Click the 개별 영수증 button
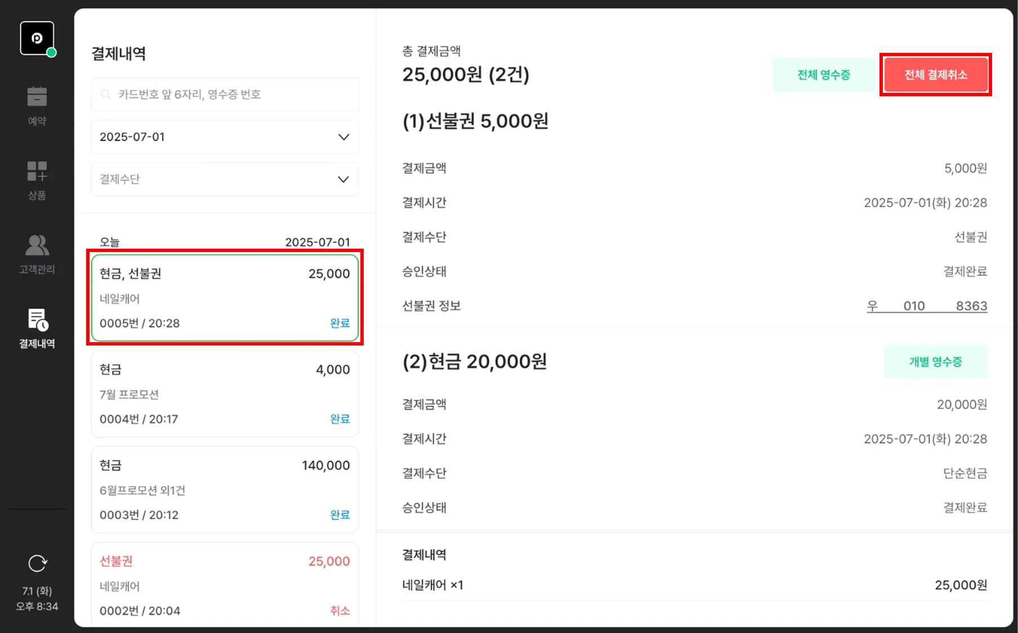 click(x=935, y=362)
